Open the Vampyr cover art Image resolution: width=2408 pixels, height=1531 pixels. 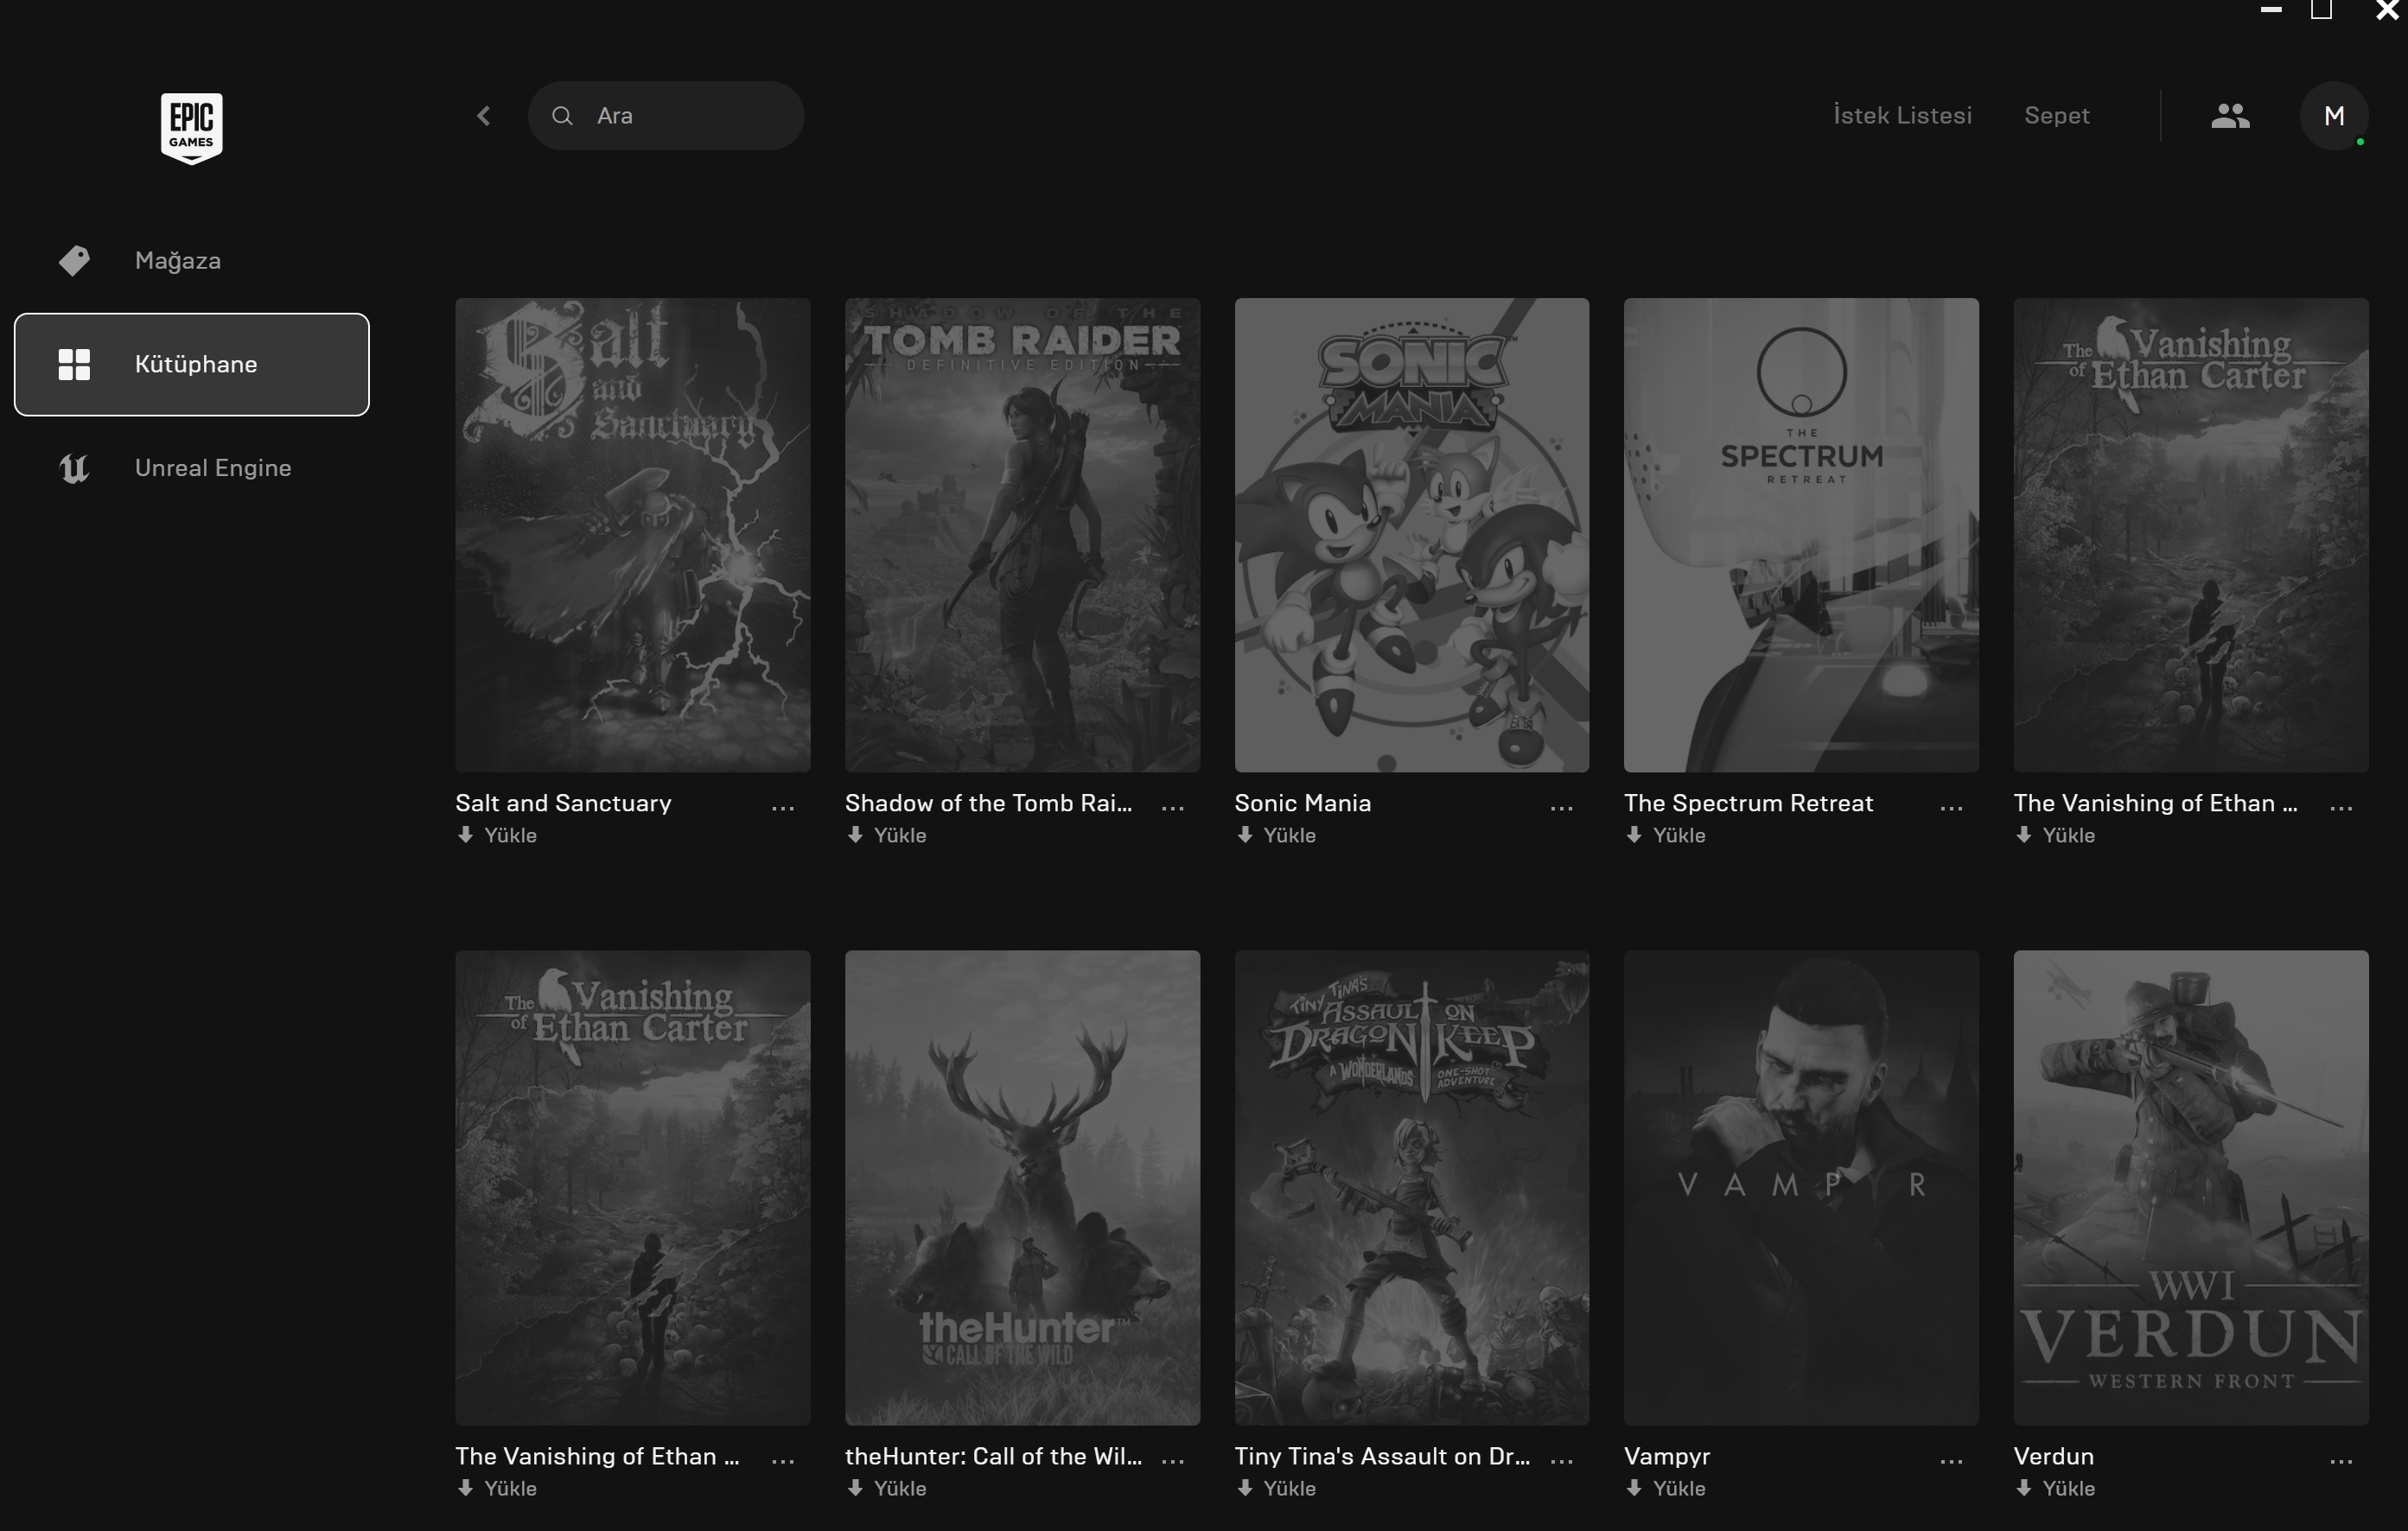[x=1801, y=1187]
